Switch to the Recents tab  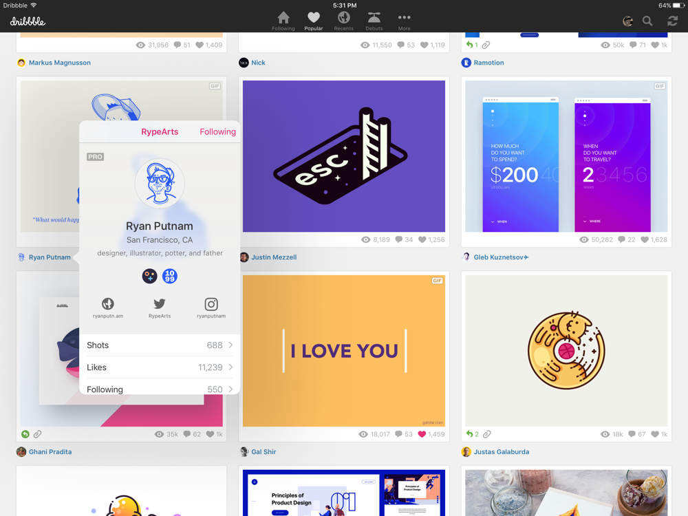(343, 21)
